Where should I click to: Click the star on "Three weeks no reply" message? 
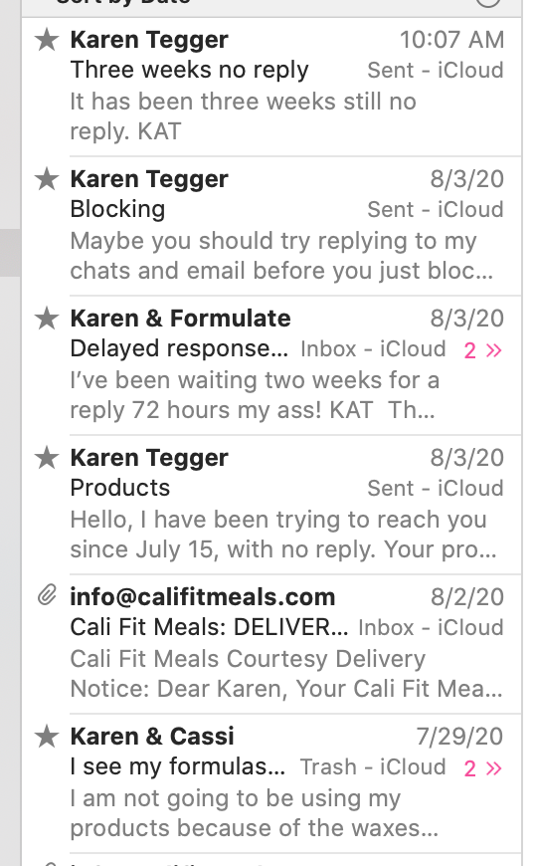click(x=47, y=40)
